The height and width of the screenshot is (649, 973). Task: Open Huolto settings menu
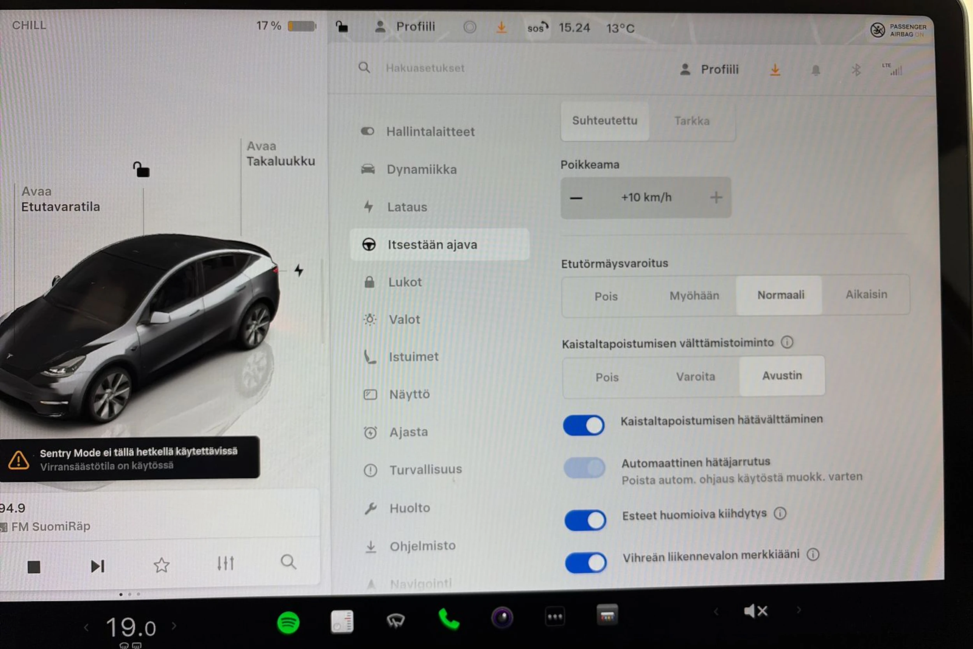[439, 508]
